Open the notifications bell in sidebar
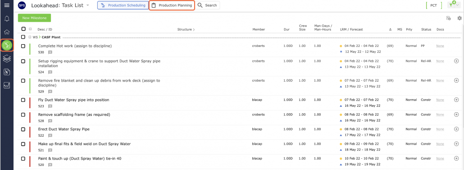This screenshot has height=170, width=464. [7, 19]
